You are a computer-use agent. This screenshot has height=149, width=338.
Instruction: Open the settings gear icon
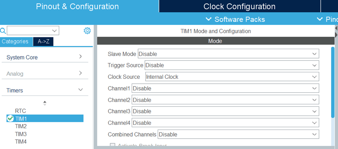[x=87, y=31]
